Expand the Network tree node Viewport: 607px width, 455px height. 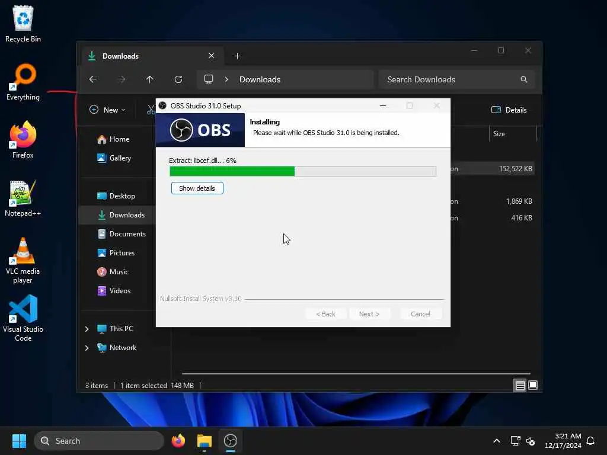point(87,348)
